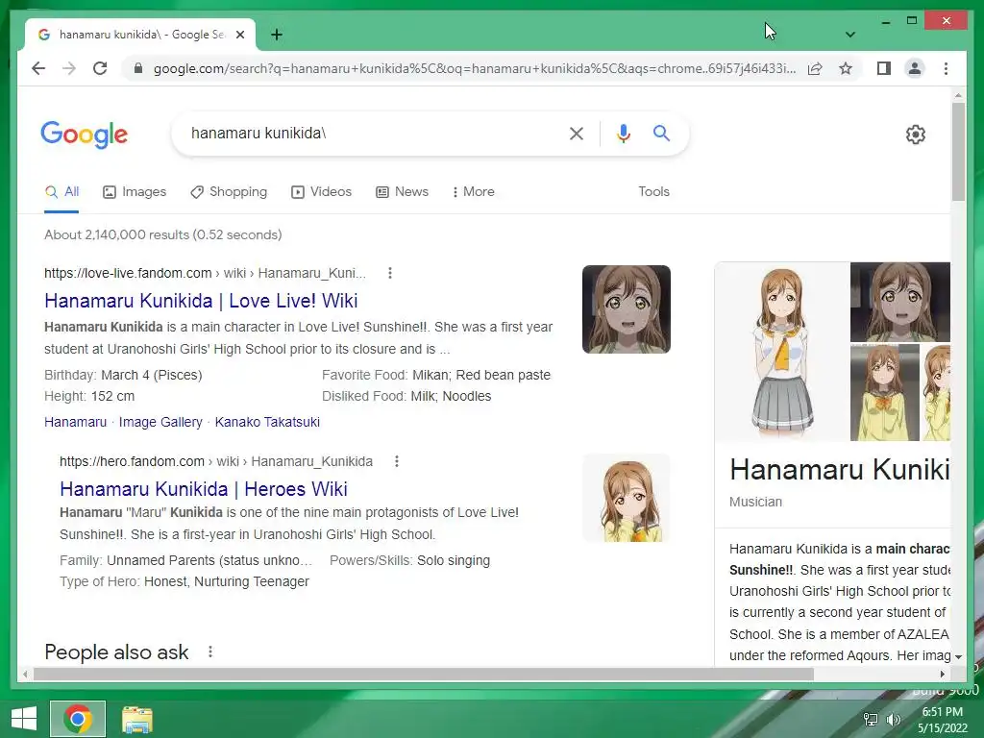Screen dimensions: 984x738
Task: Share this page using the share icon
Action: (x=815, y=68)
